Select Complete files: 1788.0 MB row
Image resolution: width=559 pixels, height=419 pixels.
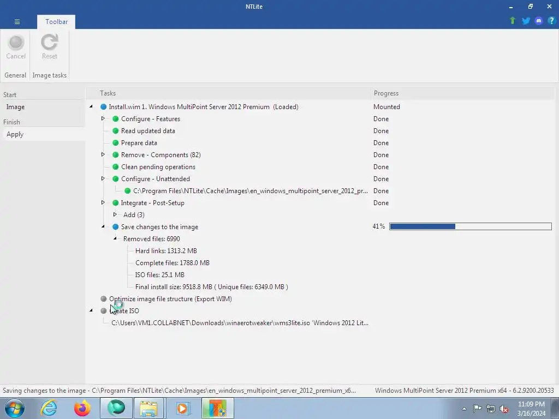tap(172, 263)
